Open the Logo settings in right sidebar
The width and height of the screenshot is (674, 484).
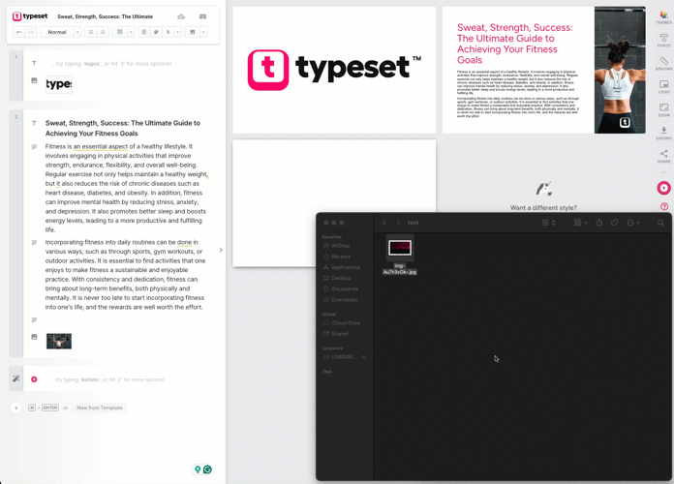663,86
